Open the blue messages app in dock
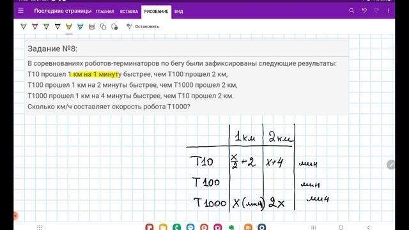Image resolution: width=409 pixels, height=230 pixels. tap(190, 227)
